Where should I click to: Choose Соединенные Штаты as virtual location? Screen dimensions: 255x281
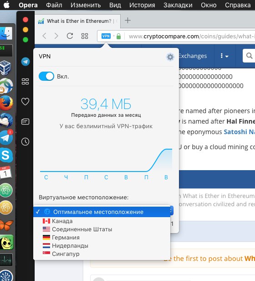(x=102, y=229)
